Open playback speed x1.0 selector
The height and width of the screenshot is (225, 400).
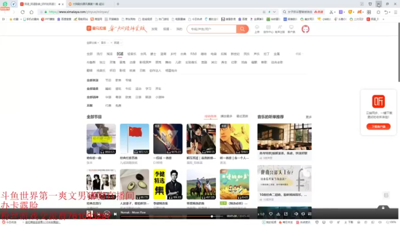261,214
